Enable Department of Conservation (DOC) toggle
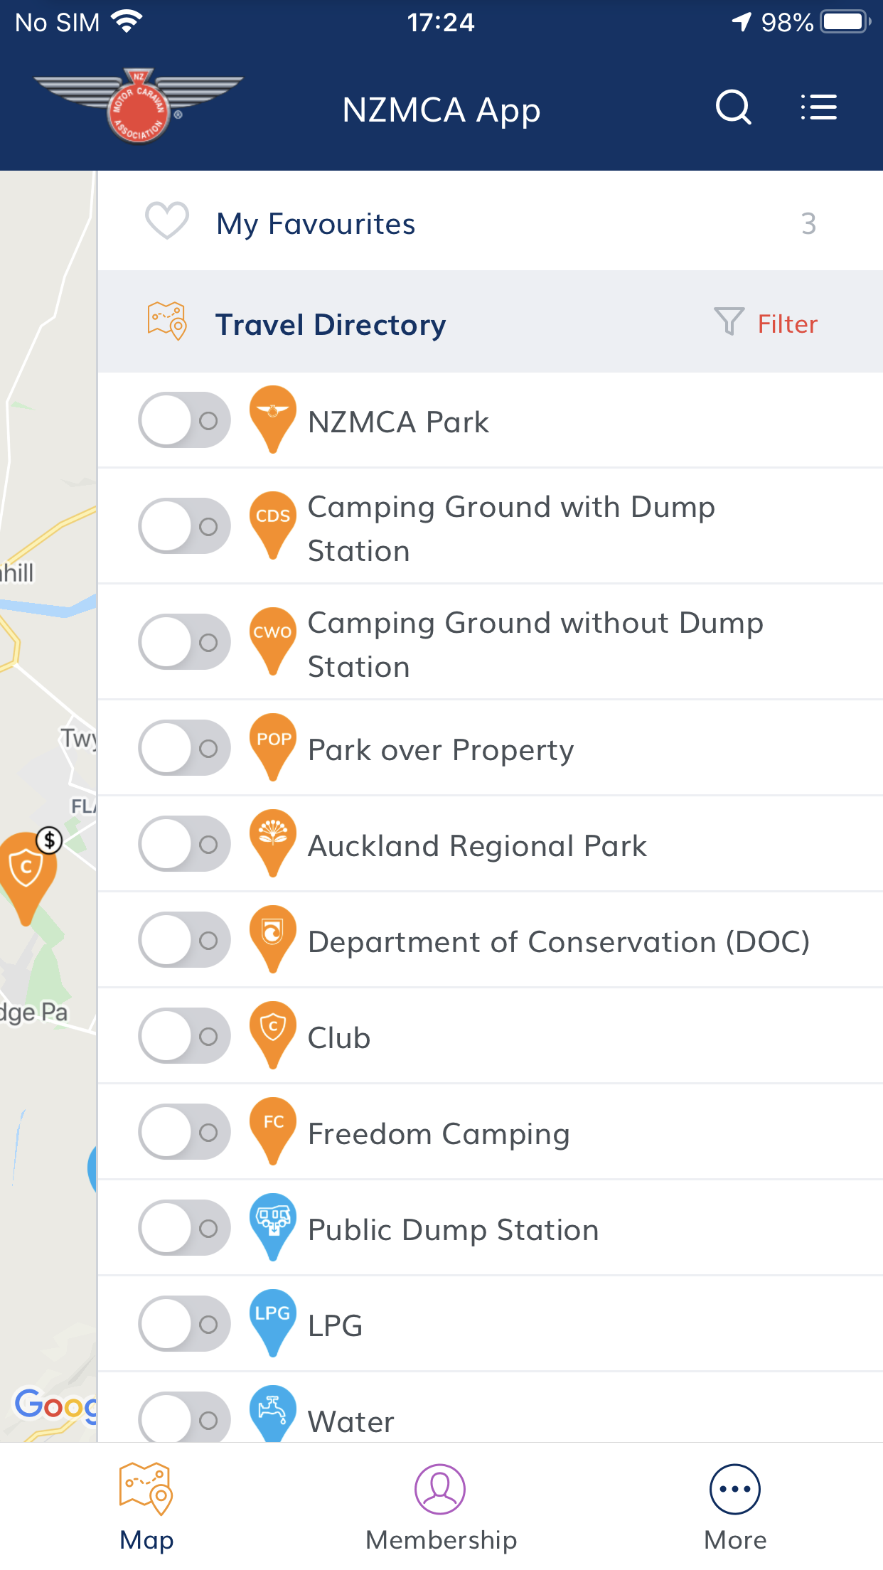This screenshot has height=1570, width=883. [185, 940]
